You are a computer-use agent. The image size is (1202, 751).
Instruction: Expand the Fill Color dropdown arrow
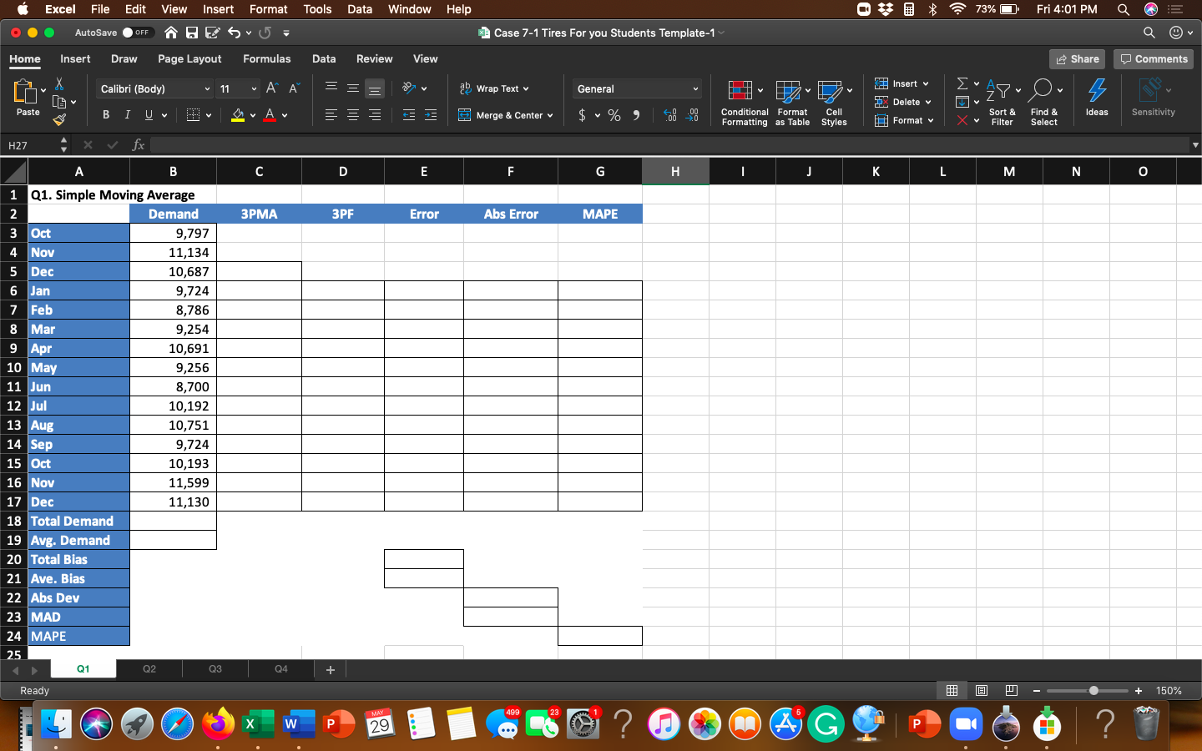pyautogui.click(x=253, y=116)
